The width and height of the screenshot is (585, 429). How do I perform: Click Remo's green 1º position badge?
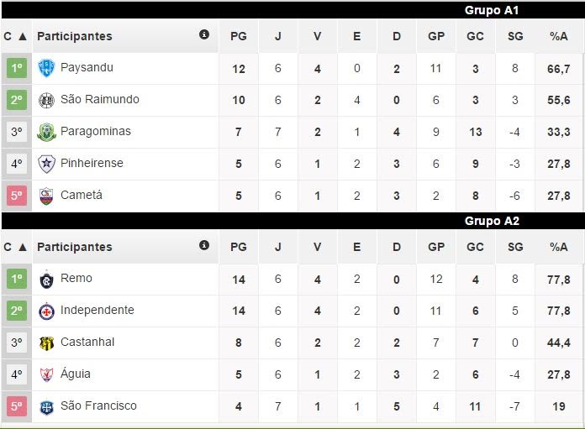(17, 279)
